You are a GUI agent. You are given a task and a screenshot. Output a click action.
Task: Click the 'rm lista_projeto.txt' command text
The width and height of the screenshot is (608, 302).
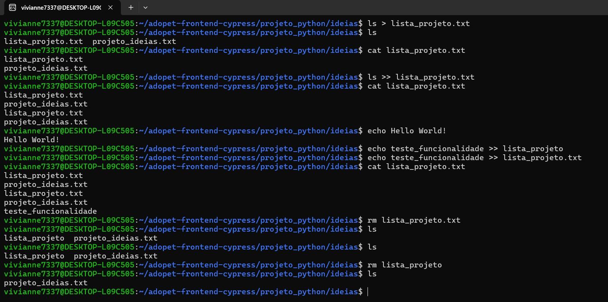[414, 220]
